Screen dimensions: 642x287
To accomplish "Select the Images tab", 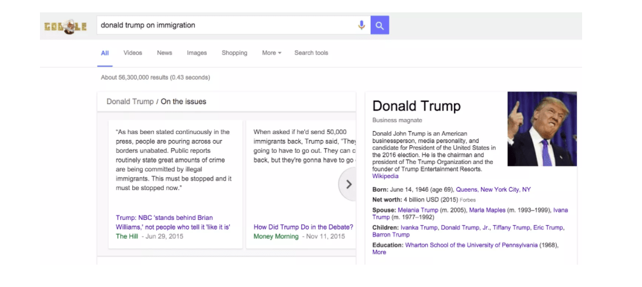I will pos(197,53).
